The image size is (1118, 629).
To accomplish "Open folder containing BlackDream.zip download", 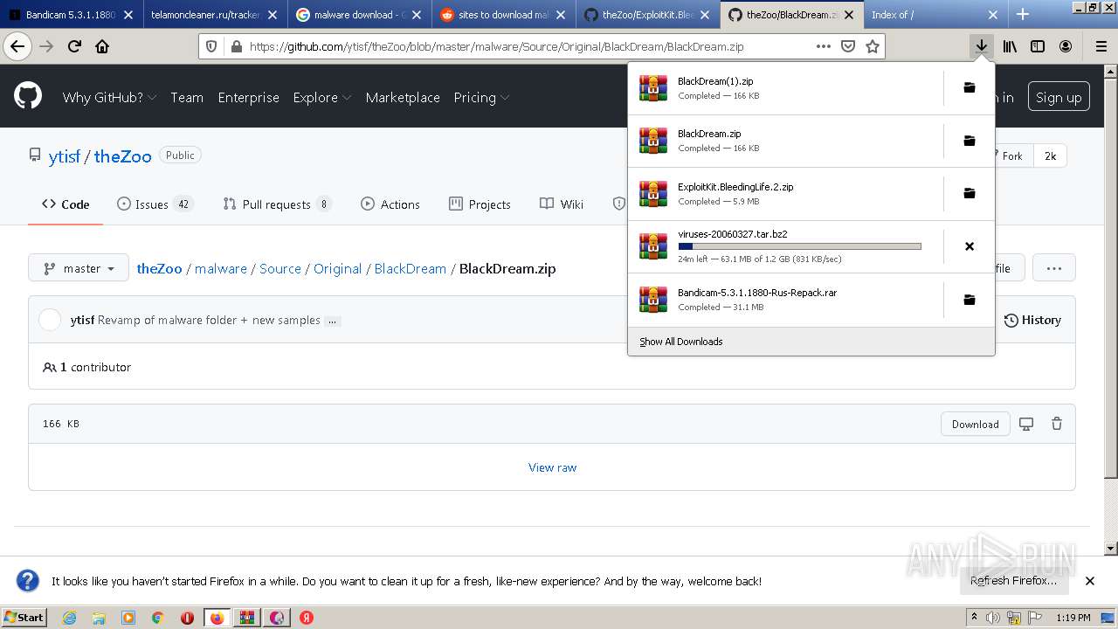I will click(x=969, y=141).
